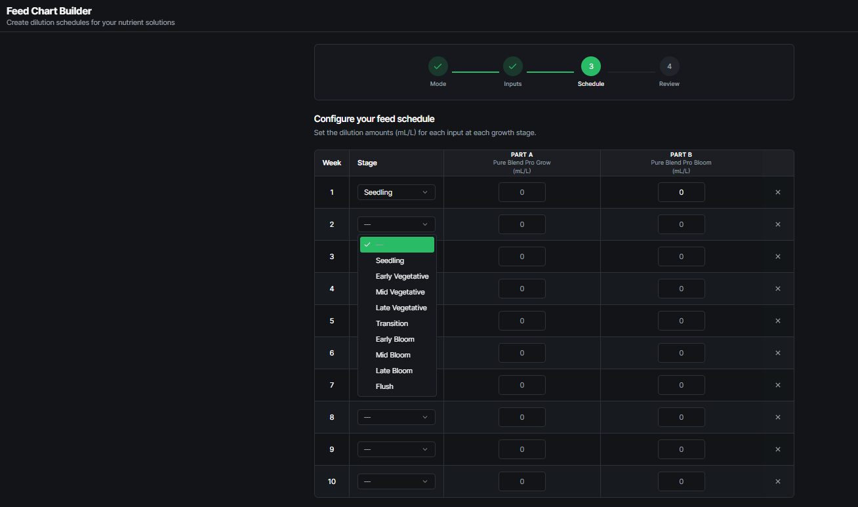Focus the week 2 Part A amount field
Image resolution: width=858 pixels, height=507 pixels.
pos(522,224)
